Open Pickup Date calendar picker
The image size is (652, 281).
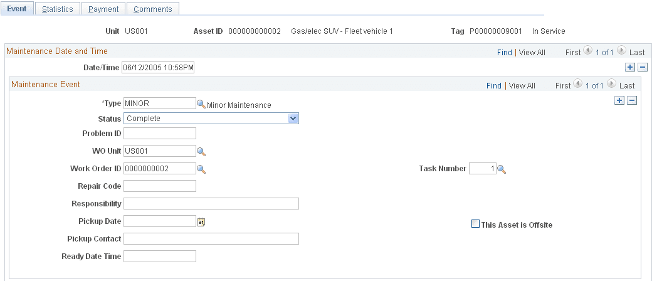pos(201,222)
